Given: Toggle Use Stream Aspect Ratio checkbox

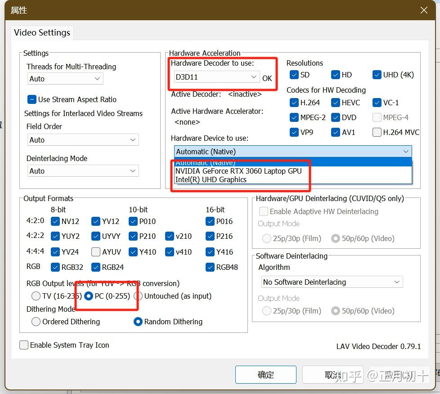Looking at the screenshot, I should pos(32,99).
